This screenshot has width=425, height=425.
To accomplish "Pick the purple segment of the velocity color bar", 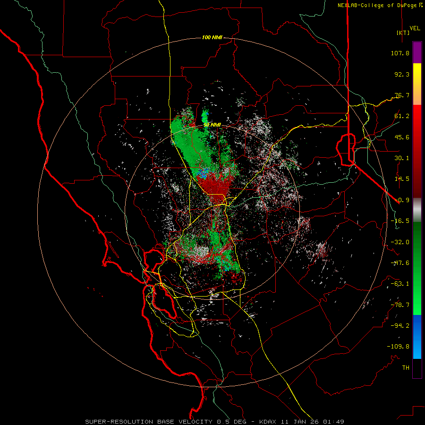I will [x=417, y=52].
